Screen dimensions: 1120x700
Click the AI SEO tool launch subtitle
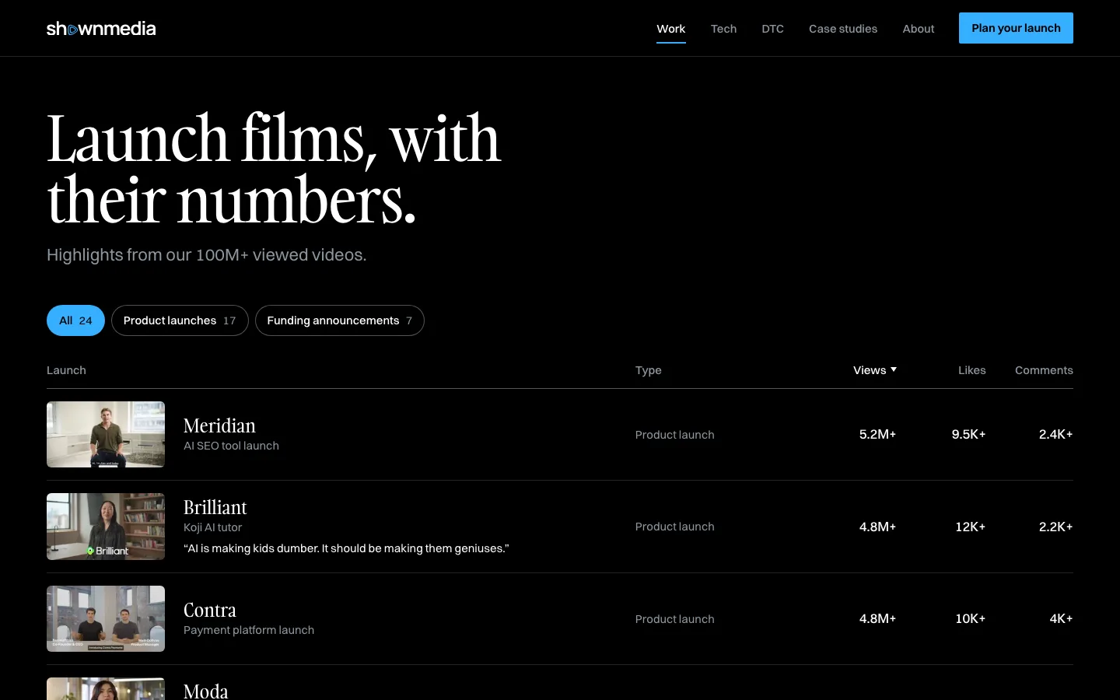pos(231,446)
